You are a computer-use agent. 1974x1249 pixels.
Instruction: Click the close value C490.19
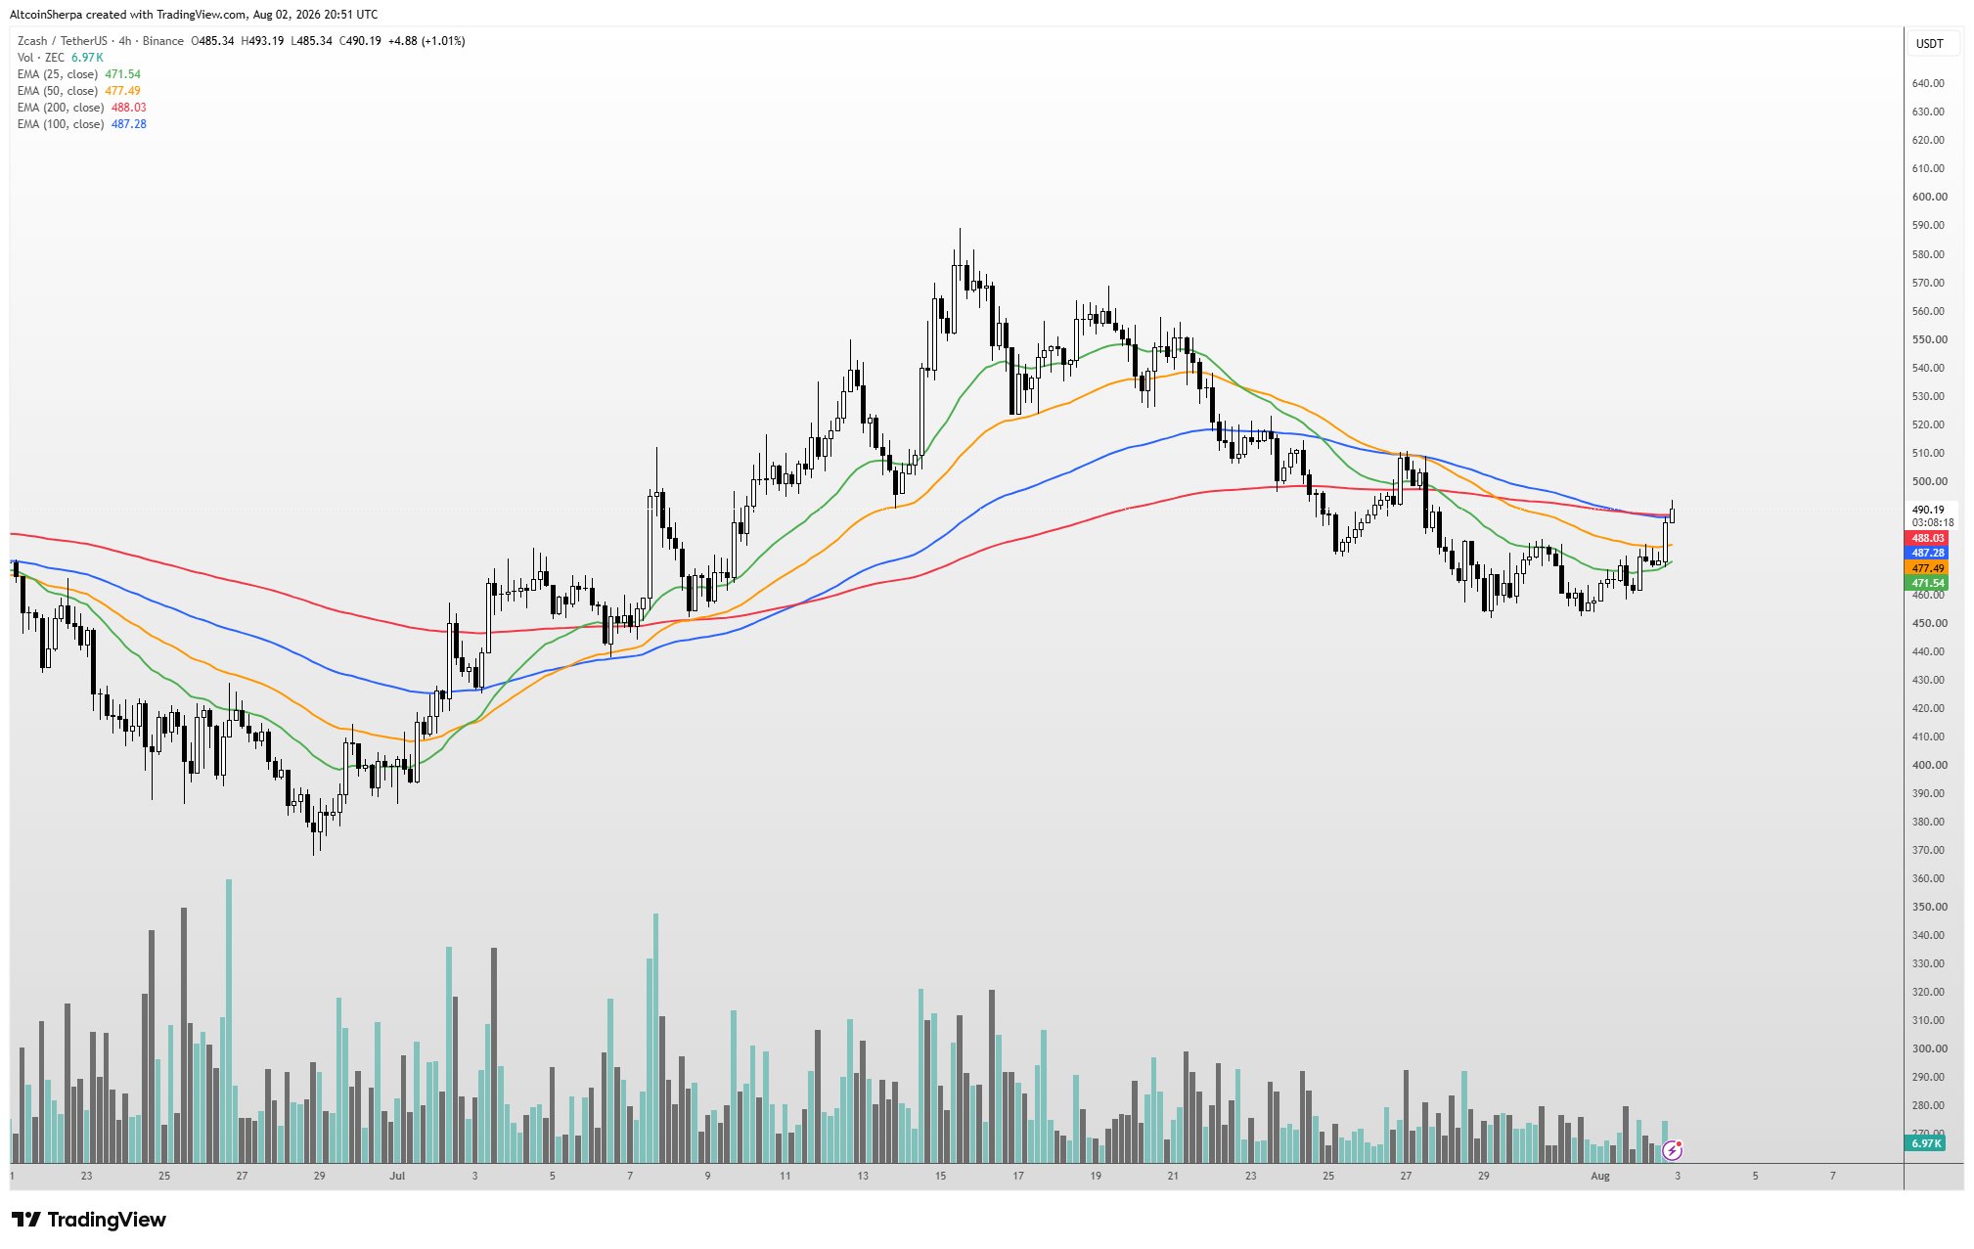point(360,41)
